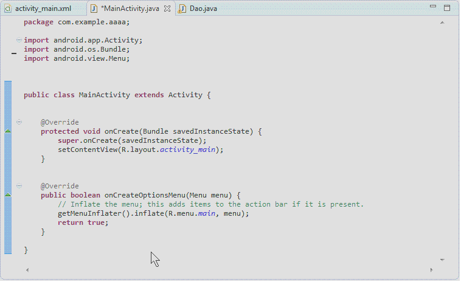
Task: Collapse the onCreateOptionsMenu method fold
Action: (19, 185)
